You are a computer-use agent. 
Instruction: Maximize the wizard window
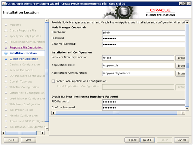pos(185,4)
